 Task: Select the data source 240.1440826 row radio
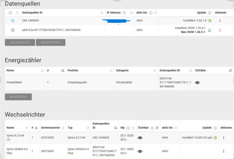[13, 21]
